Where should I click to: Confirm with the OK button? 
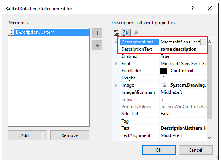[x=158, y=150]
